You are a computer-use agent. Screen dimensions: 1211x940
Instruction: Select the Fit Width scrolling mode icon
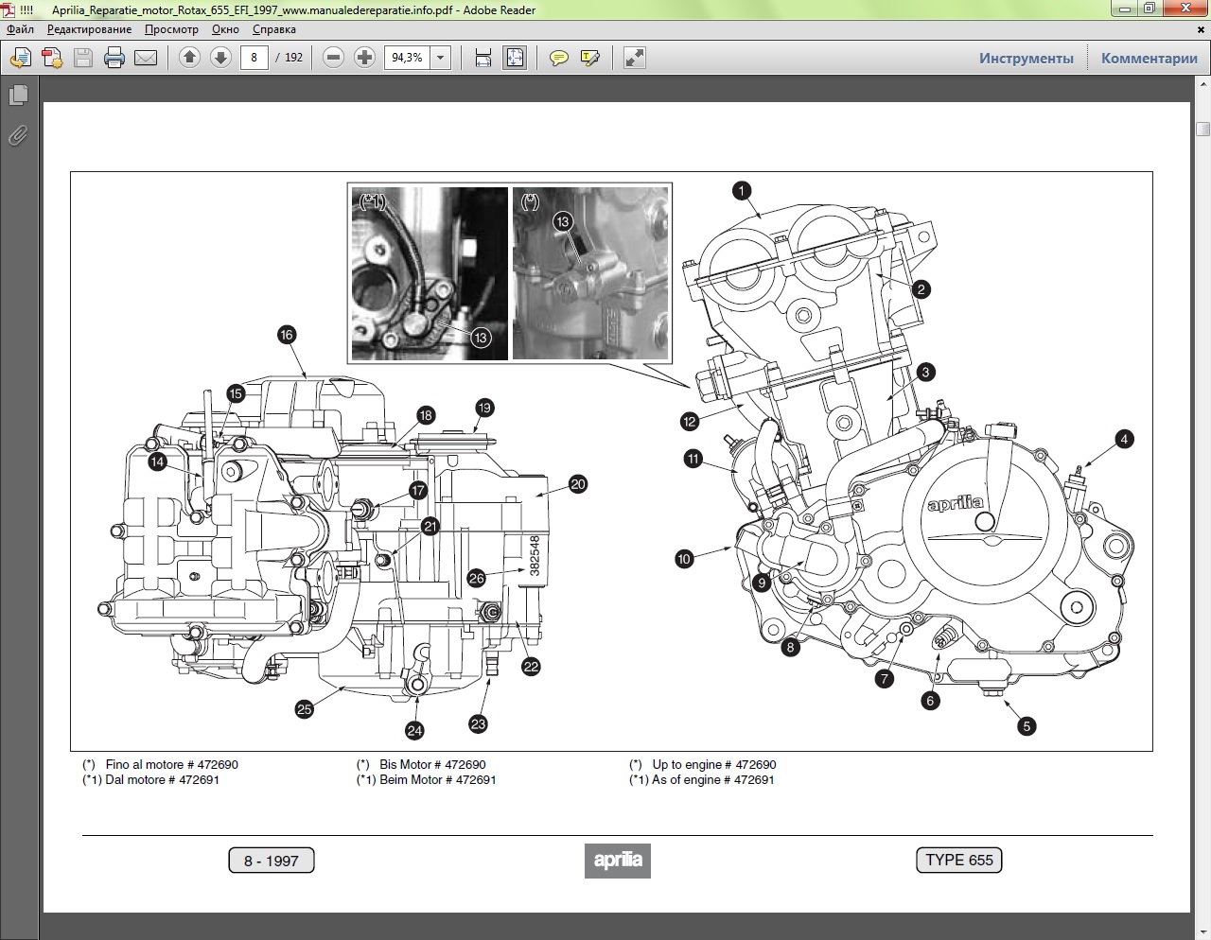click(483, 58)
